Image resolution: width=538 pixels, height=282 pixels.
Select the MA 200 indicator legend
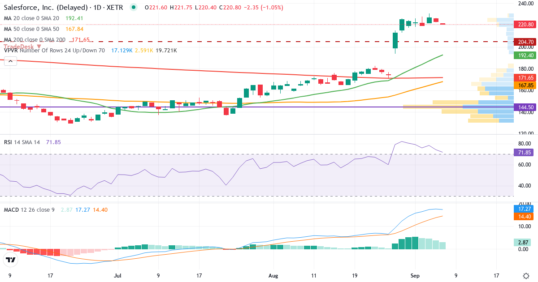pyautogui.click(x=35, y=40)
